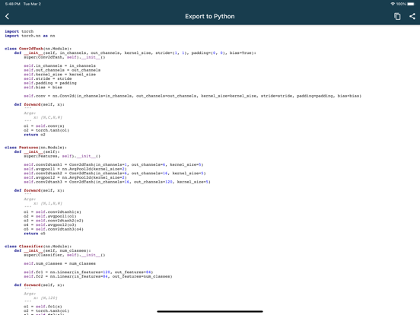Screen dimensions: 420x315
Task: Tap the battery indicator in status bar
Action: (x=411, y=4)
